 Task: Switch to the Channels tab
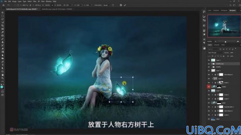pyautogui.click(x=217, y=45)
